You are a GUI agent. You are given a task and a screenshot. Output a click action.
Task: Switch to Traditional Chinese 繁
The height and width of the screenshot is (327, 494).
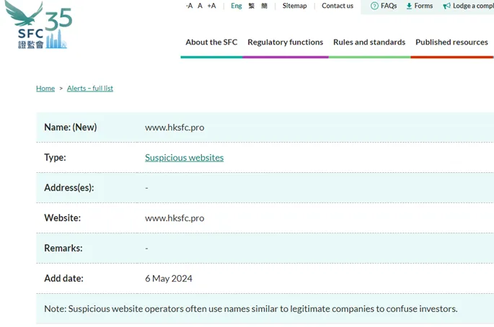pyautogui.click(x=252, y=6)
